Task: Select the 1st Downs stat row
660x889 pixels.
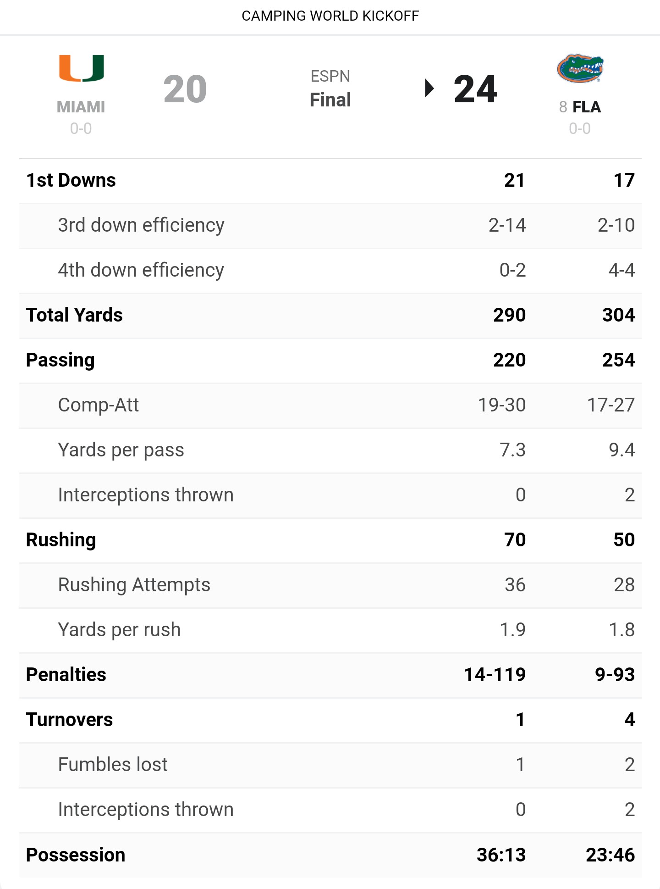Action: (330, 180)
